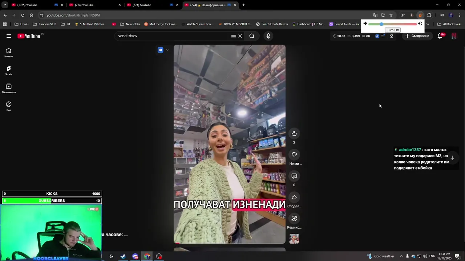Click the address bar URL
Image resolution: width=465 pixels, height=261 pixels.
(73, 15)
